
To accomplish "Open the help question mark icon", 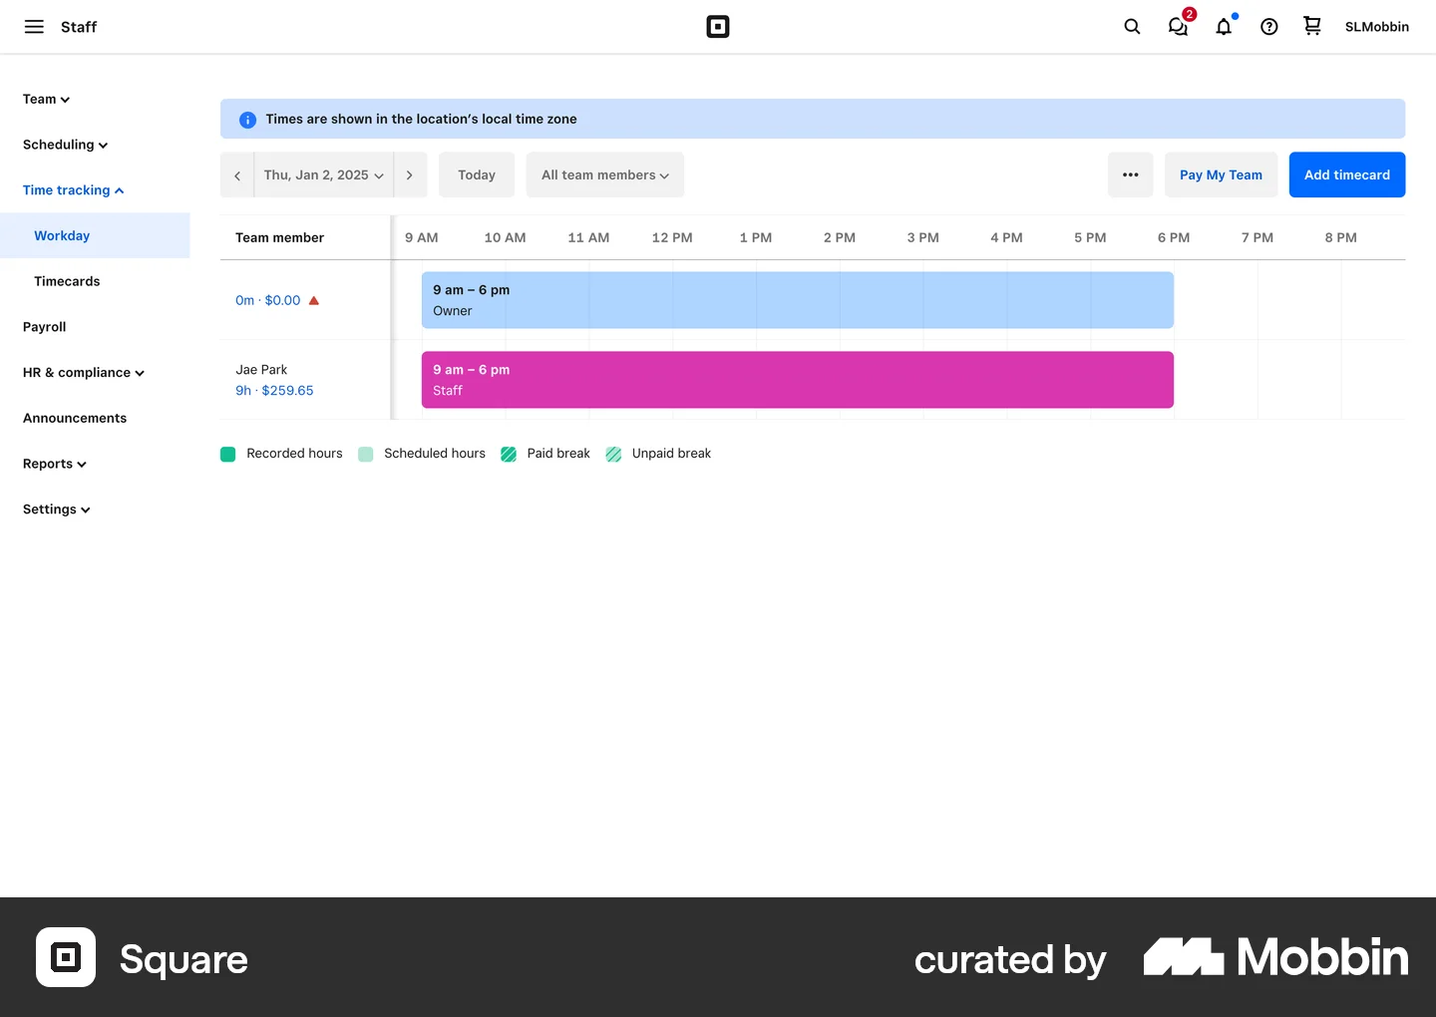I will 1269,27.
